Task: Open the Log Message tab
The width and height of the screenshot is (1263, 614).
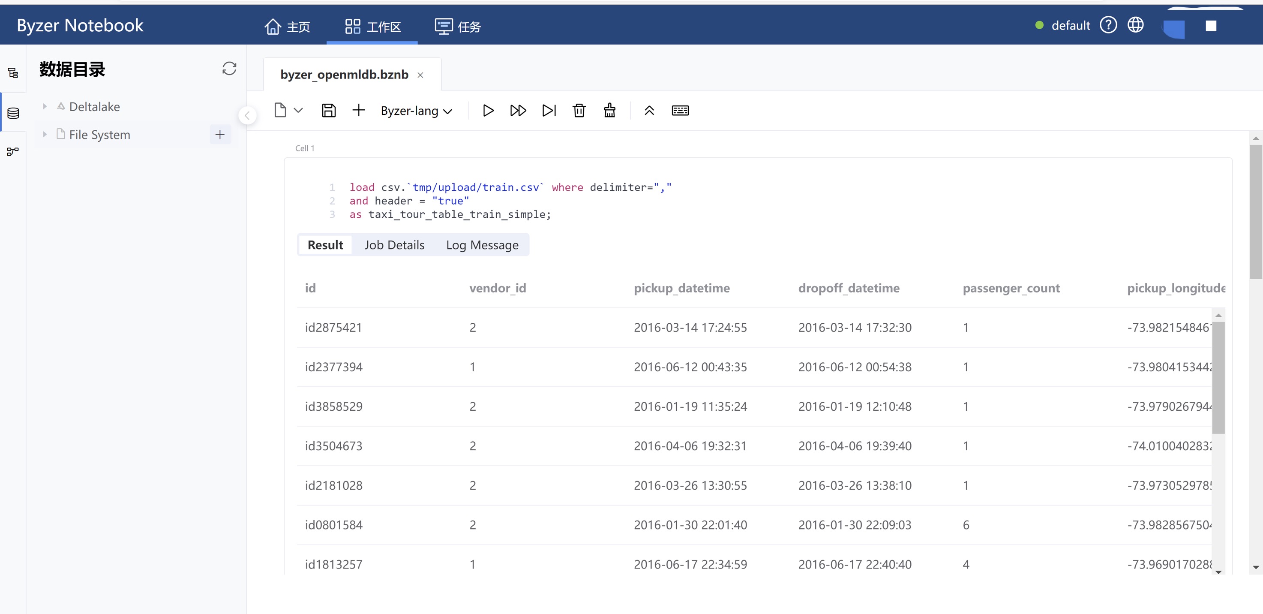Action: tap(482, 245)
